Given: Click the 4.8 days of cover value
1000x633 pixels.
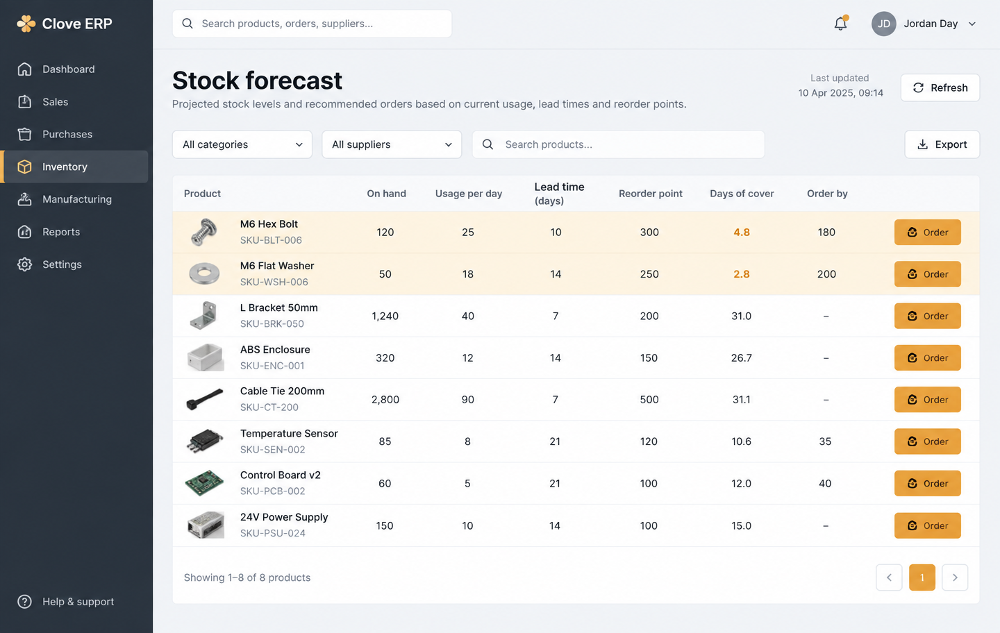Looking at the screenshot, I should [x=742, y=233].
